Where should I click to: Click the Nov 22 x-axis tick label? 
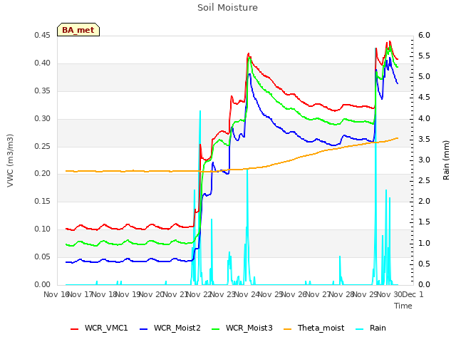[199, 294]
